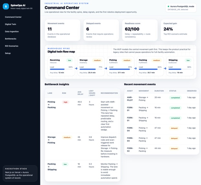Click the 45.5 min avg delay value
This screenshot has width=201, height=185.
(x=80, y=103)
